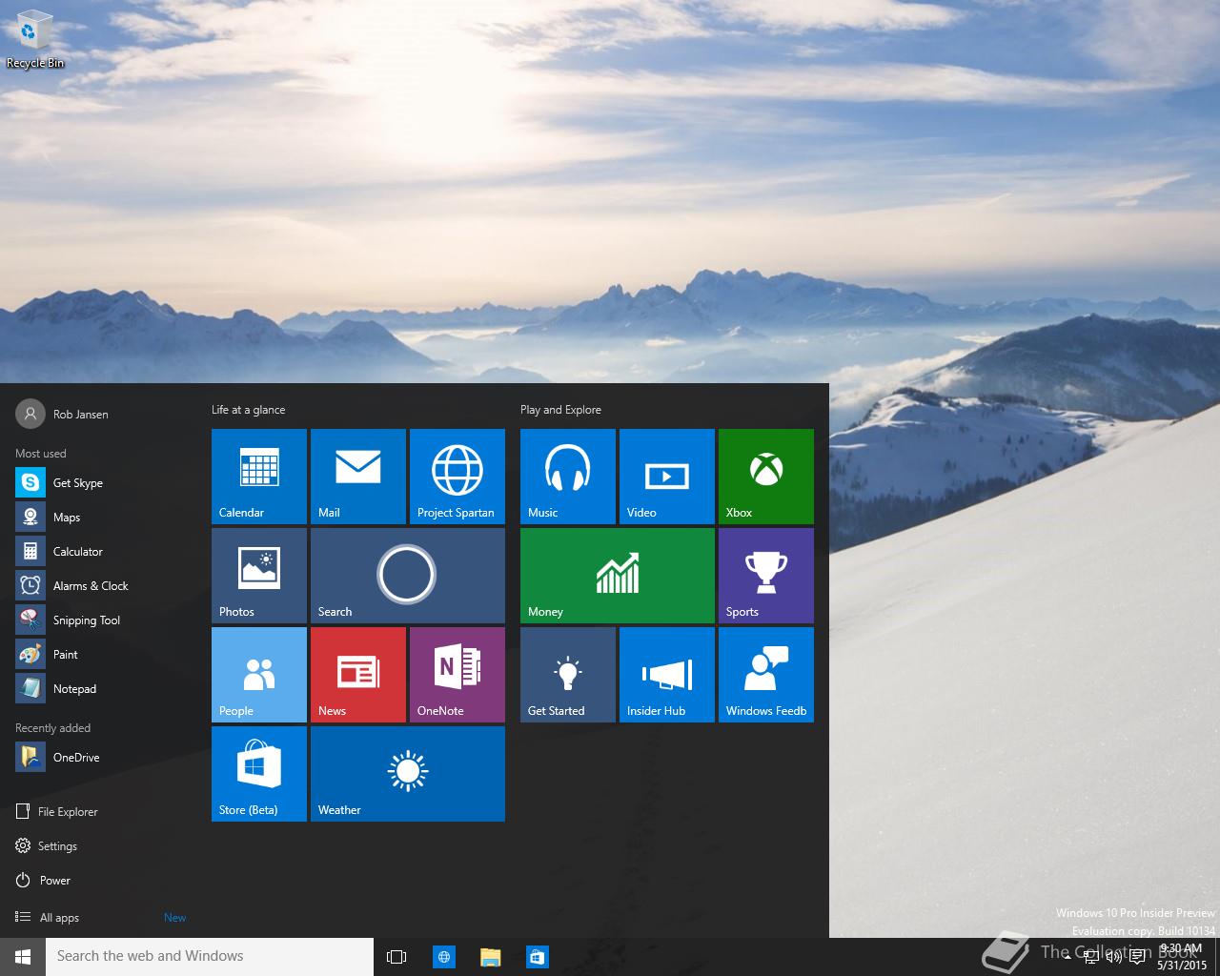
Task: Launch the Insider Hub tile
Action: click(667, 675)
